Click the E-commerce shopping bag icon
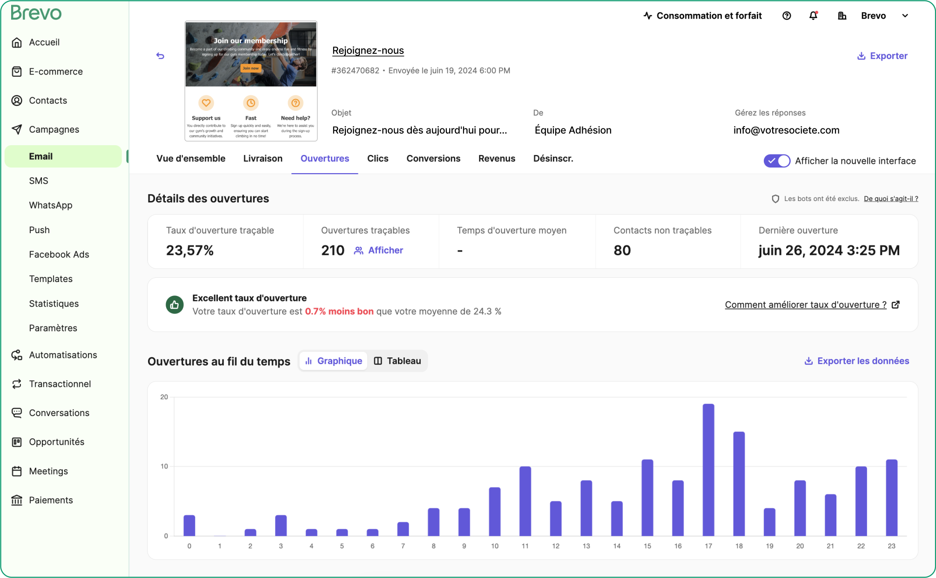936x578 pixels. [17, 72]
